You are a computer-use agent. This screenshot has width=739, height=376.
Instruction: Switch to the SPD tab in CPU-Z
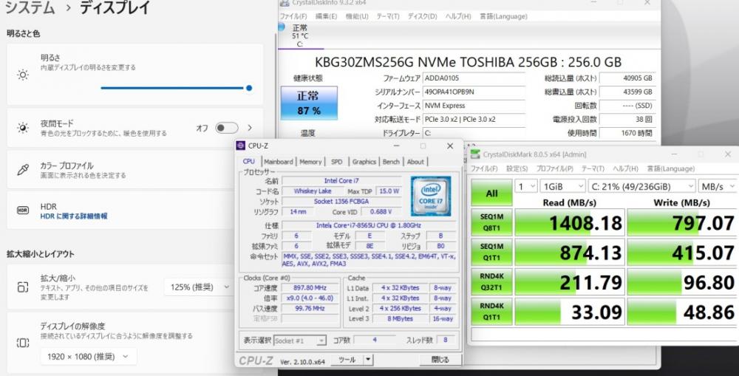(x=336, y=162)
